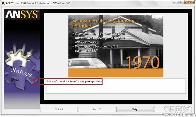Click the Help button
196x117 pixels.
pos(135,109)
